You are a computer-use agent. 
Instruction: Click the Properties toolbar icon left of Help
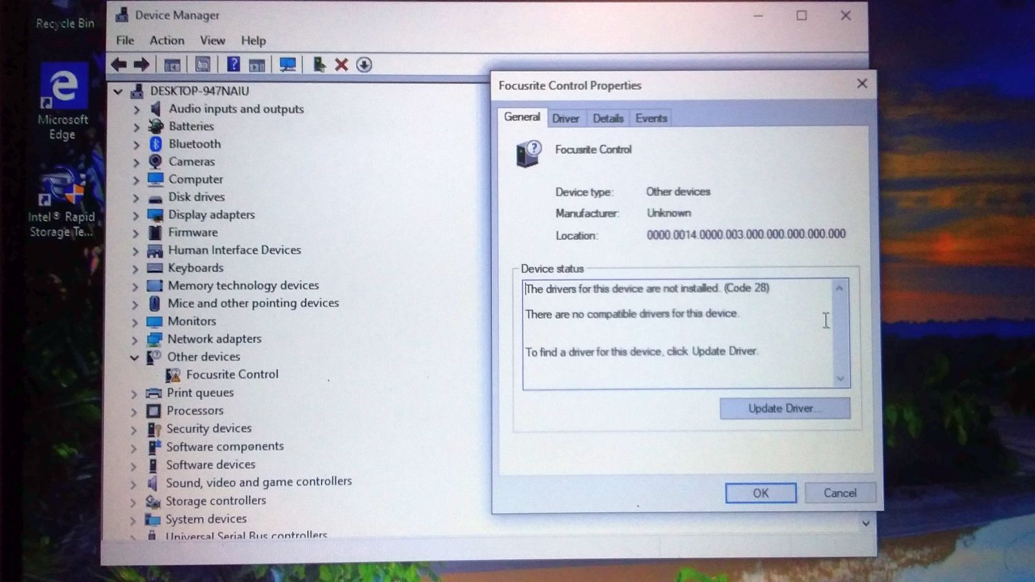pyautogui.click(x=203, y=65)
